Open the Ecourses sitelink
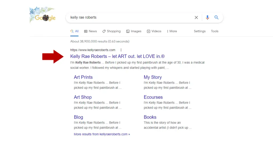This screenshot has width=273, height=143. [x=153, y=97]
